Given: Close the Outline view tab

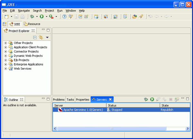Looking at the screenshot, I should click(22, 100).
